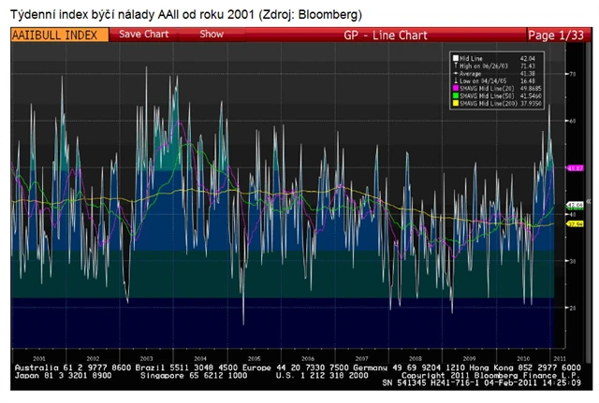Click the white Mid Line legend square

coord(453,57)
